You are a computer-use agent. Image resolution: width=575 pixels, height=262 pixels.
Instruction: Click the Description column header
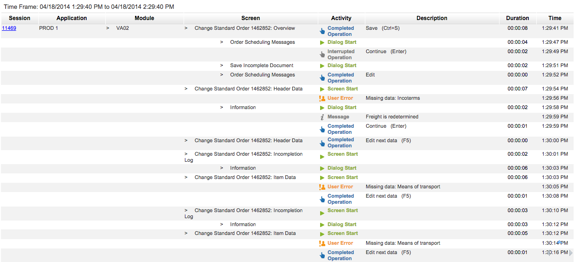click(431, 18)
